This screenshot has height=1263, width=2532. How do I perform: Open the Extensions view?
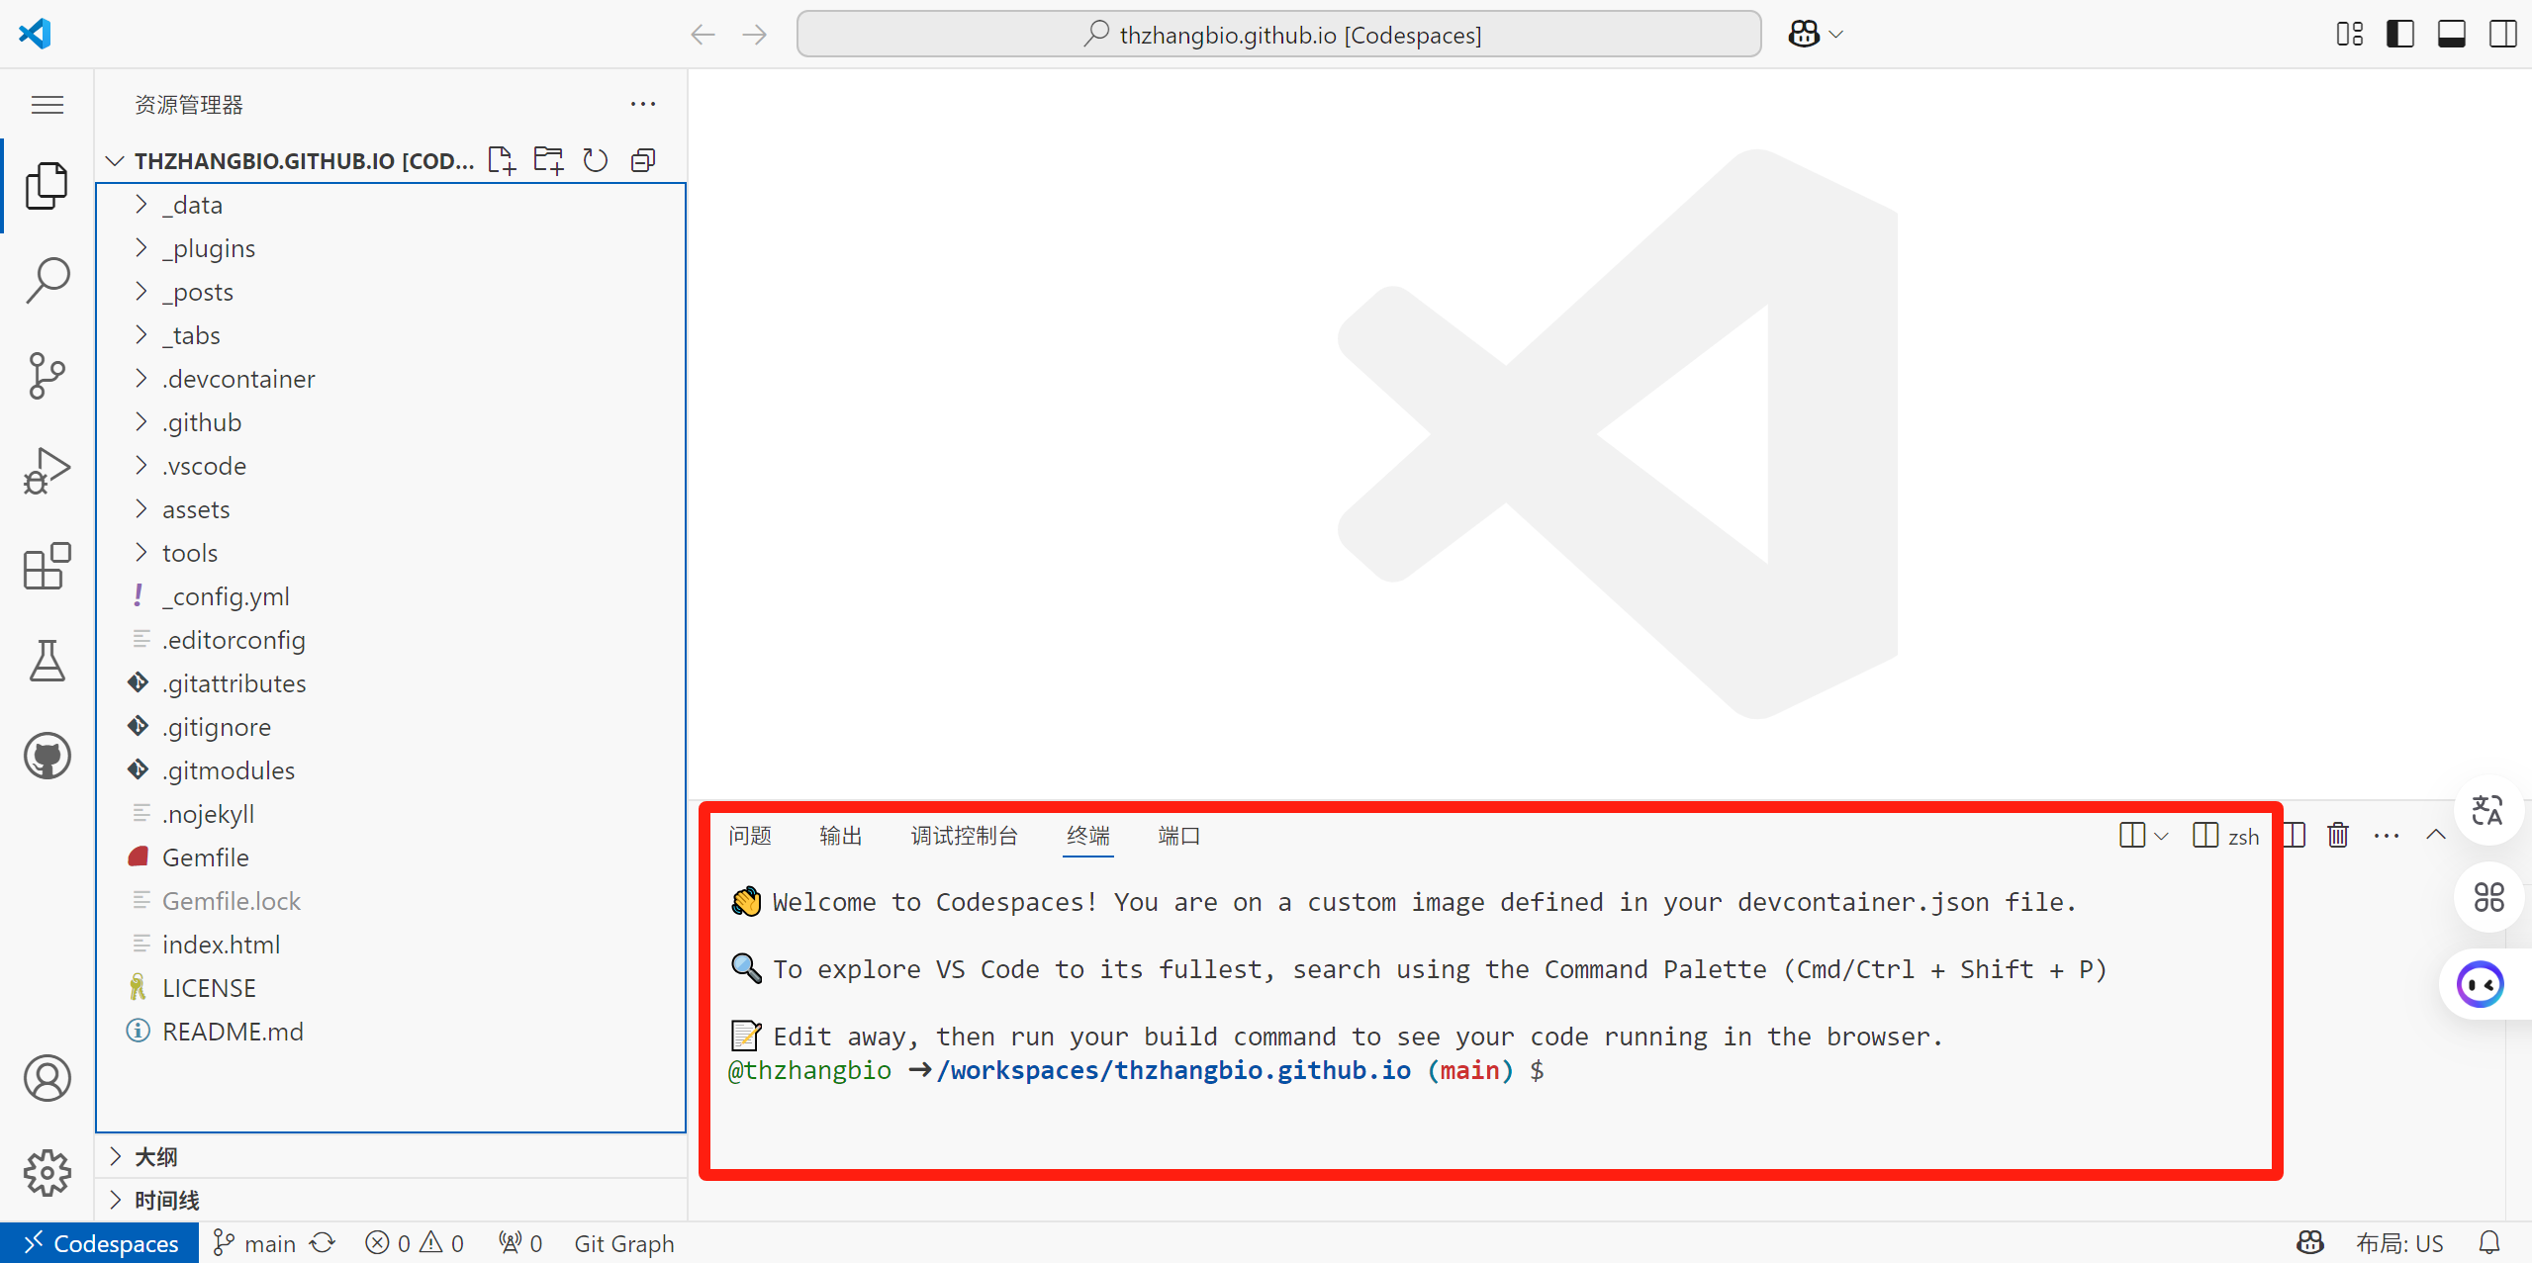(x=47, y=566)
